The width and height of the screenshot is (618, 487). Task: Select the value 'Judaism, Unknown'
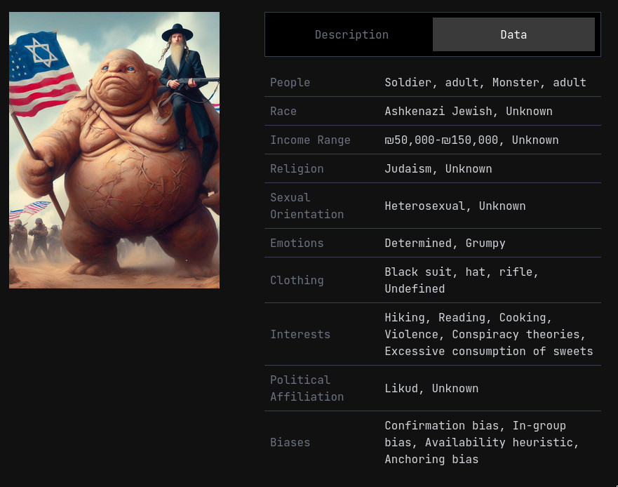[438, 169]
